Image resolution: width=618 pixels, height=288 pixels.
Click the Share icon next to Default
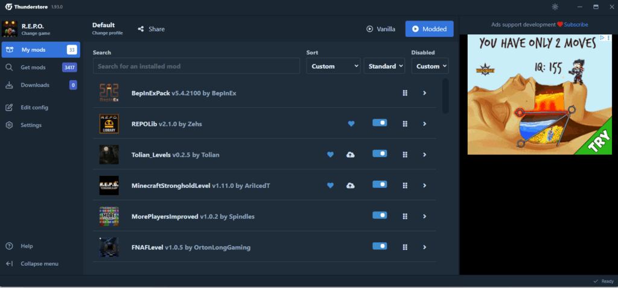141,29
